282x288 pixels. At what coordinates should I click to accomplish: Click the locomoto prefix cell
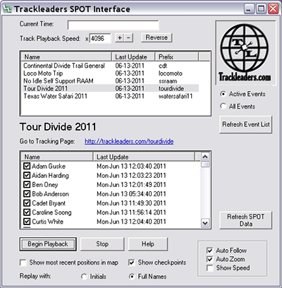pos(171,73)
